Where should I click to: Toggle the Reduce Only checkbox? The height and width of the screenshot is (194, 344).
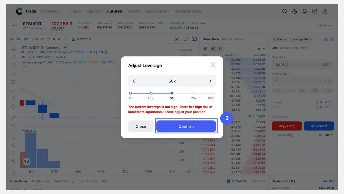pyautogui.click(x=274, y=135)
